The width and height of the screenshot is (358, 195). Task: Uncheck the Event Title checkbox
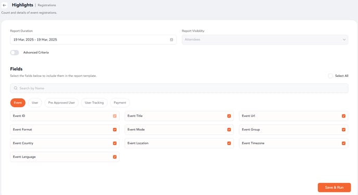click(x=229, y=116)
